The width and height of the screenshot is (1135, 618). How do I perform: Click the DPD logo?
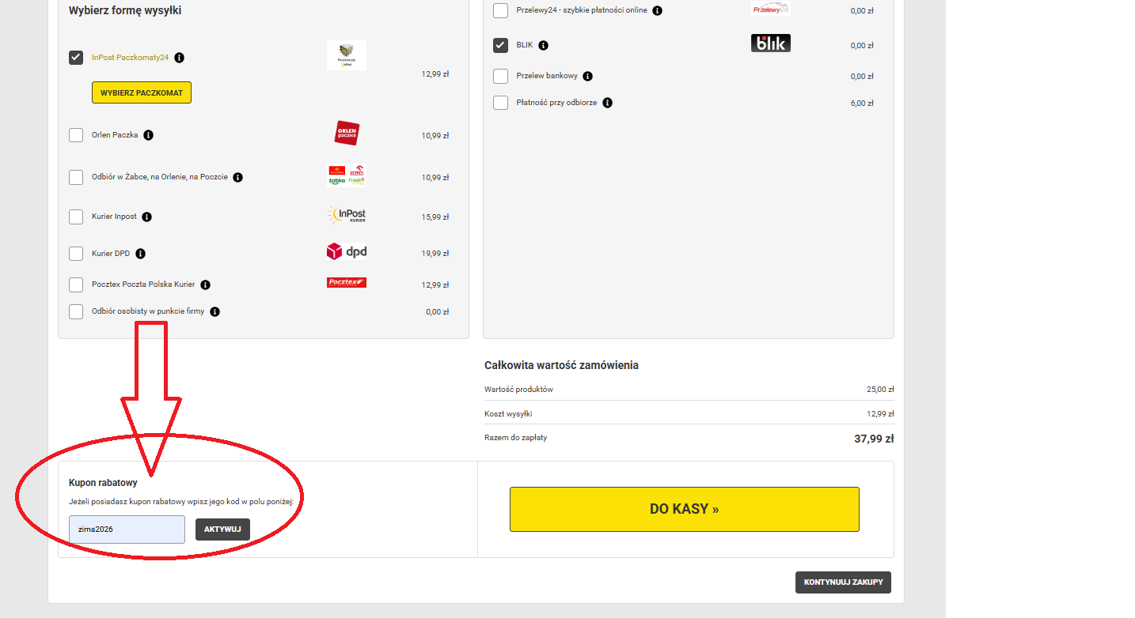[347, 252]
